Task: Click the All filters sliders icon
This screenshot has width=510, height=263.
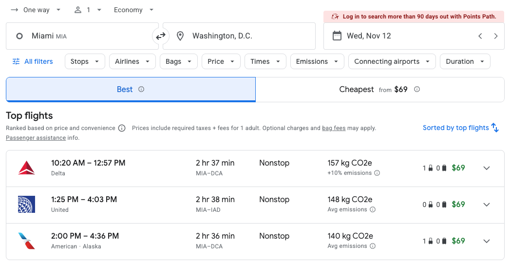Action: pyautogui.click(x=16, y=61)
